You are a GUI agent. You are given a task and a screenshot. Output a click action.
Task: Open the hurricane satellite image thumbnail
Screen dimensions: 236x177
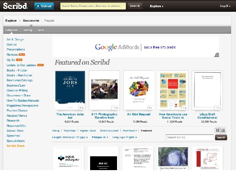pos(173,158)
